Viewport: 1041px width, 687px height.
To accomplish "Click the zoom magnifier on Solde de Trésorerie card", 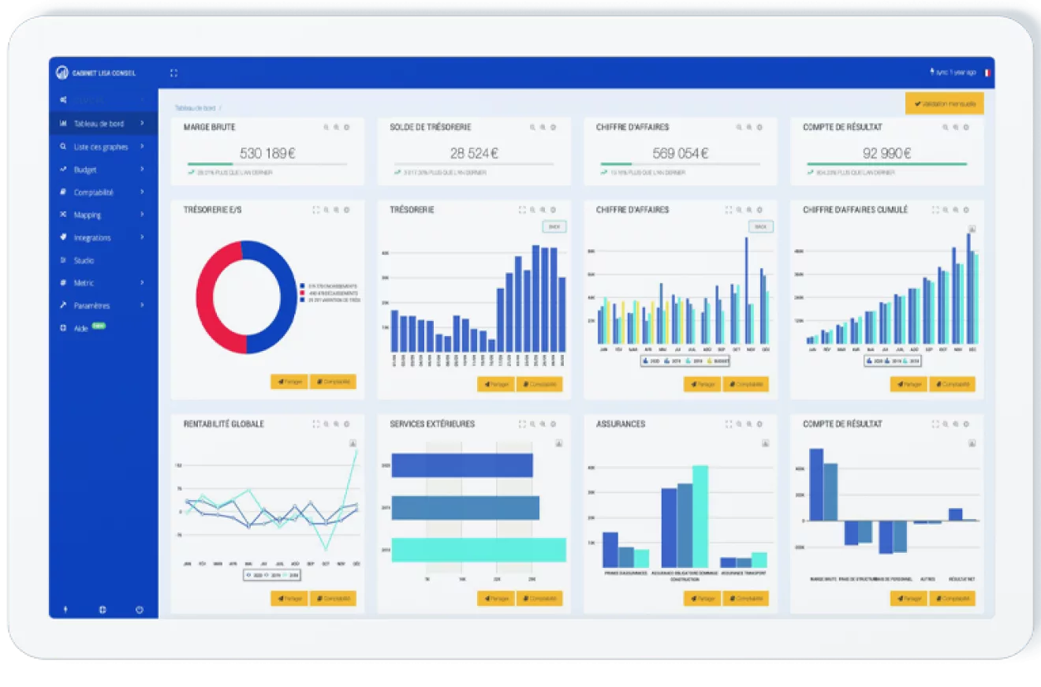I will [x=532, y=127].
